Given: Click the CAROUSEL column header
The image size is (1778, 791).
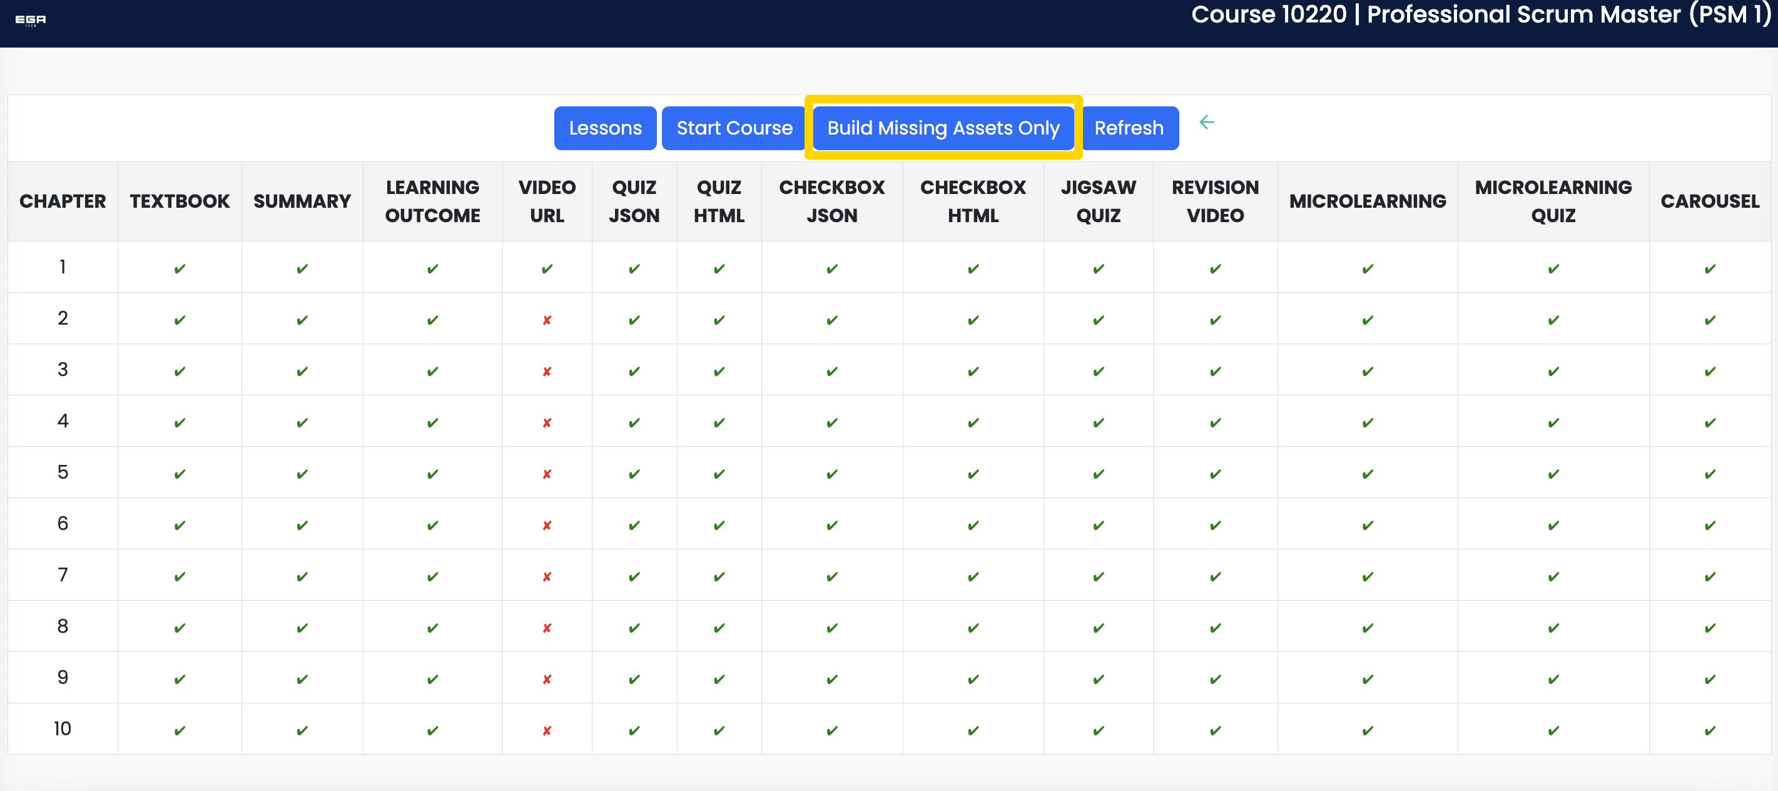Looking at the screenshot, I should (1710, 202).
